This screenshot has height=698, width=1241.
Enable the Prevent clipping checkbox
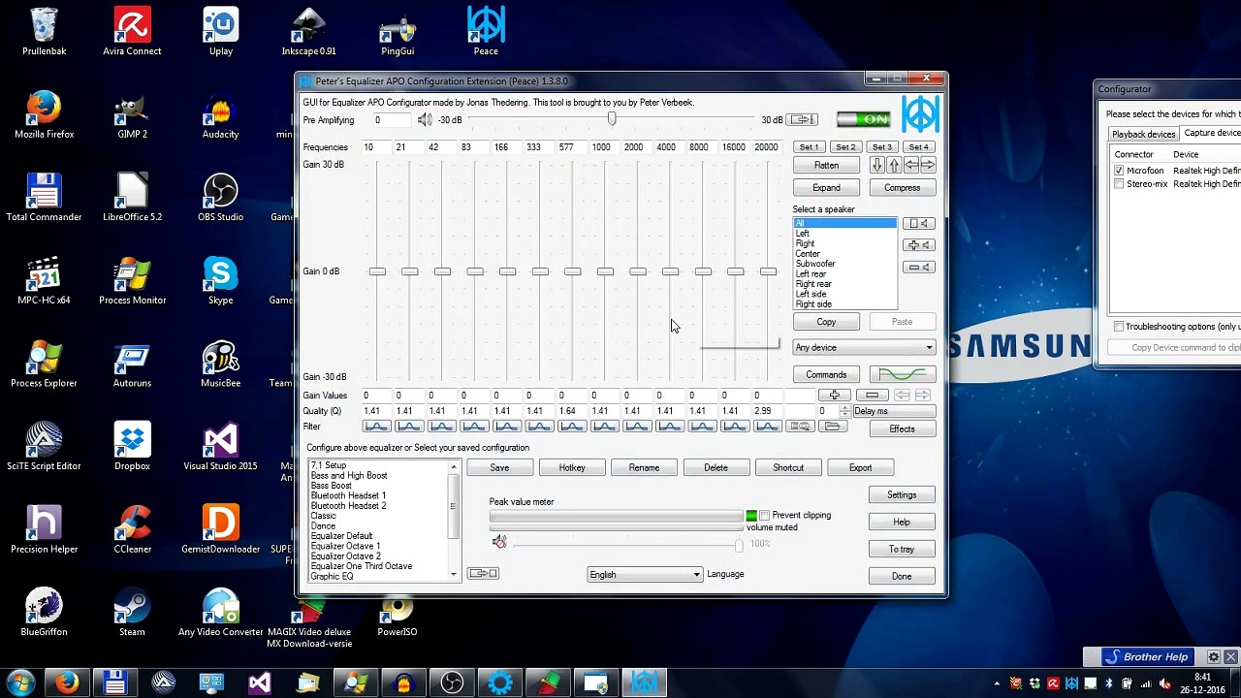coord(765,515)
